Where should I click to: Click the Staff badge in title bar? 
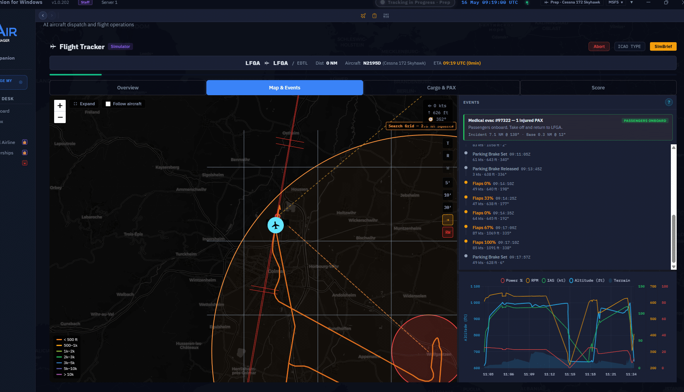(x=85, y=2)
